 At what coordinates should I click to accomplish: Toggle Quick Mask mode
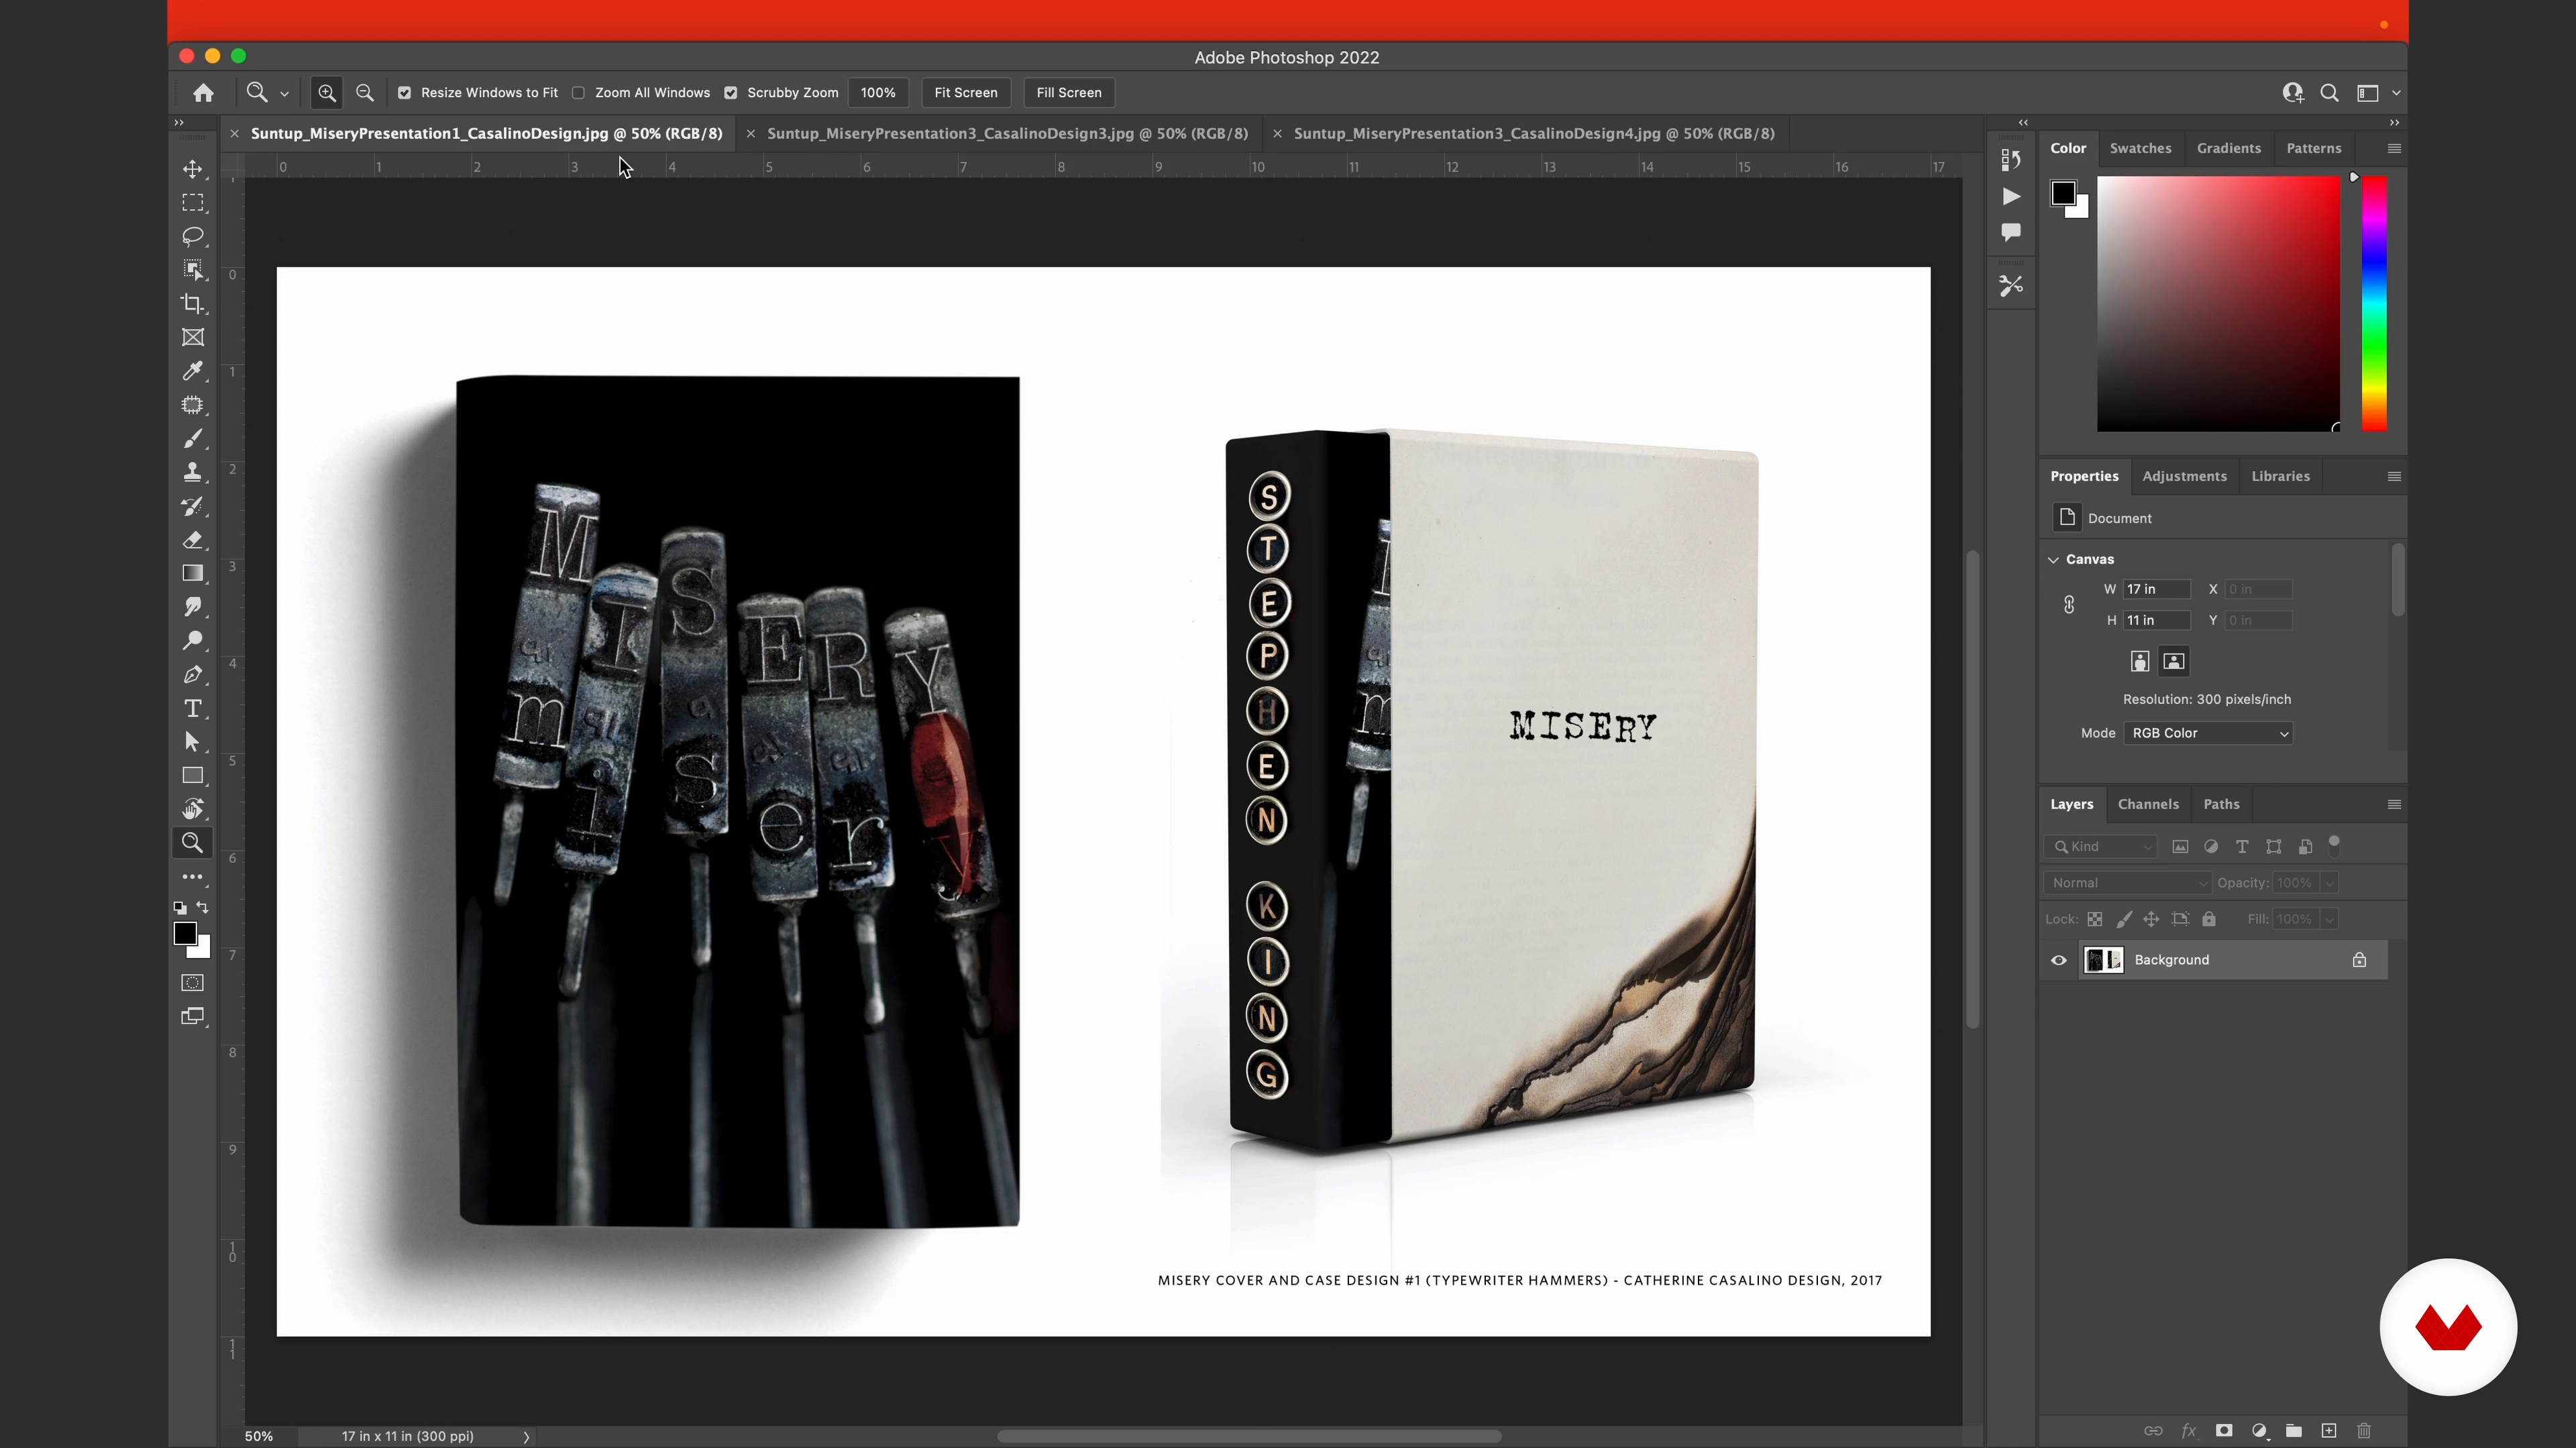193,982
